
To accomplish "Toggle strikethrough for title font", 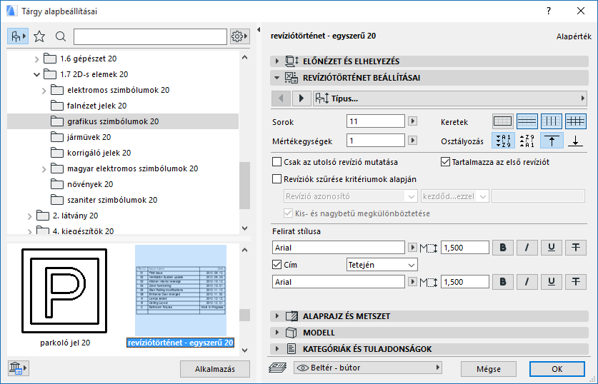I will pyautogui.click(x=576, y=282).
